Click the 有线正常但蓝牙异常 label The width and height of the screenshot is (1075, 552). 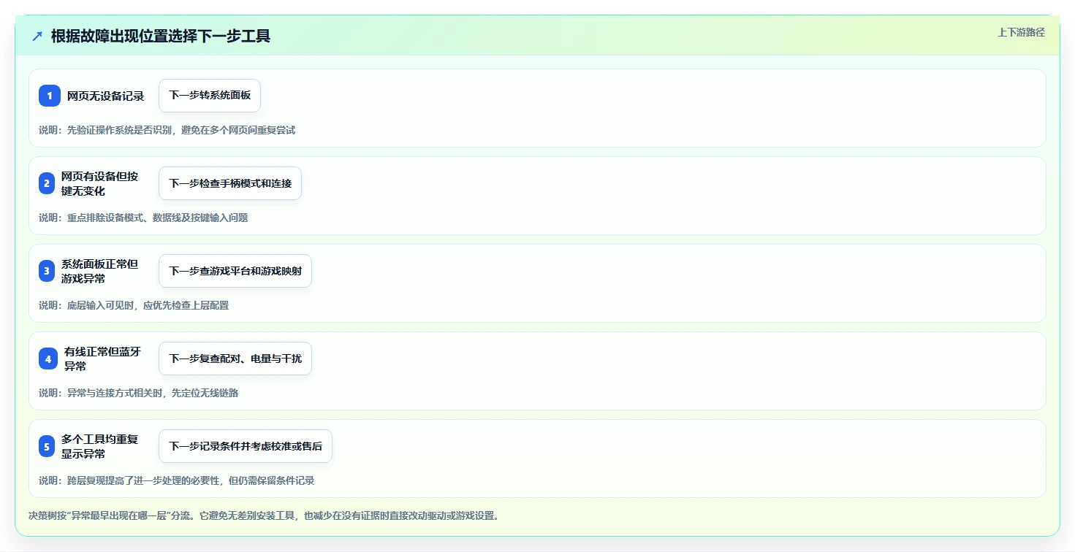point(102,359)
